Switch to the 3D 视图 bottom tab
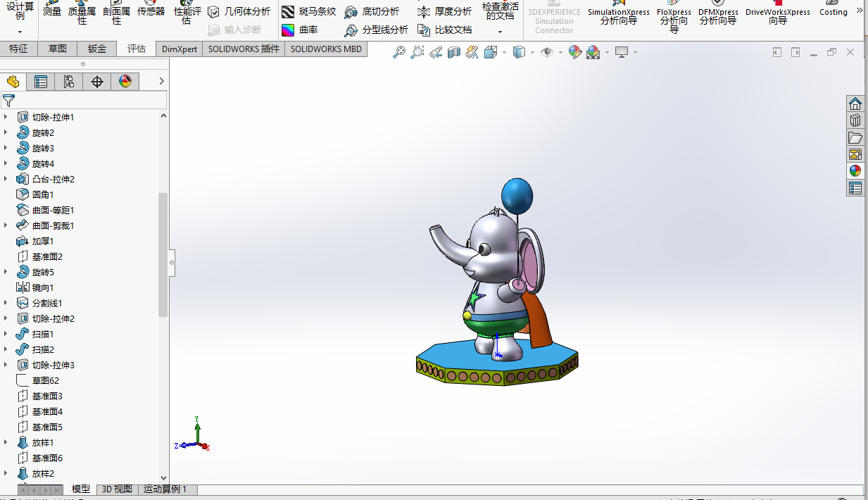Screen dimensions: 868x500 (117, 489)
